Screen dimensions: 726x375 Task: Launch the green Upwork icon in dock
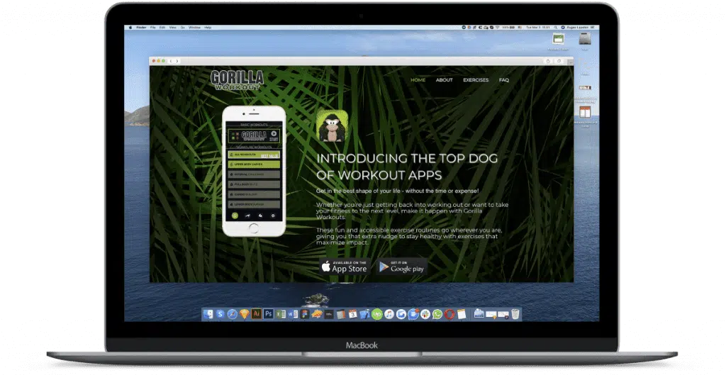(377, 314)
